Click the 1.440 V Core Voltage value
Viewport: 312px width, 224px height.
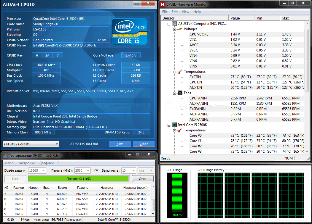click(131, 55)
